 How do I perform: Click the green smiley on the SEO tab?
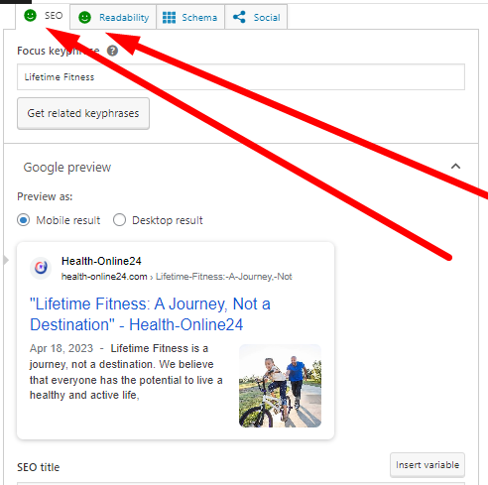pos(30,15)
